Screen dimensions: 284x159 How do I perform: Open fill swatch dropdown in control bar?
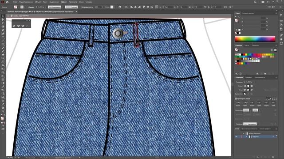[x=18, y=7]
